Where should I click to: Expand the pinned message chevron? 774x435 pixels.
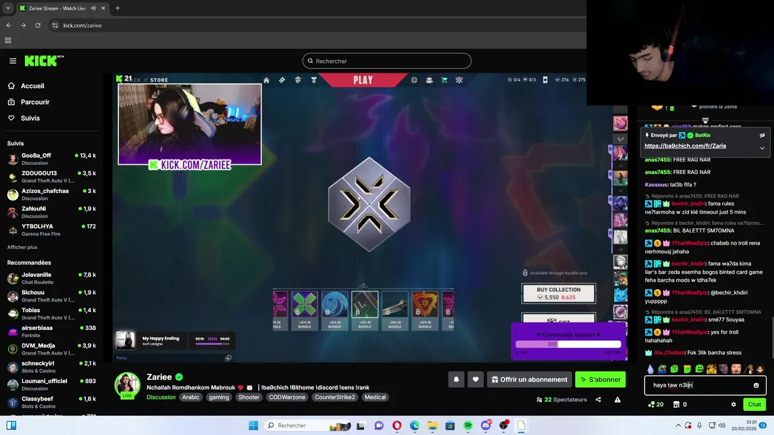762,147
